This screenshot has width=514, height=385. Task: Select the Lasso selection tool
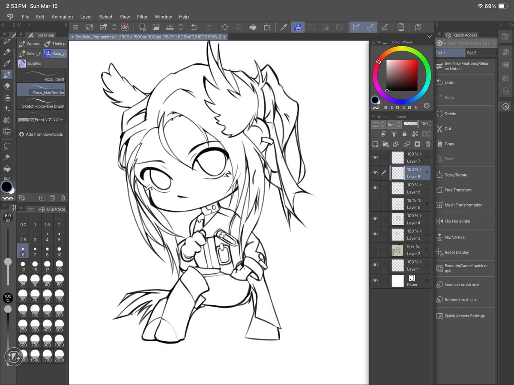pyautogui.click(x=7, y=146)
